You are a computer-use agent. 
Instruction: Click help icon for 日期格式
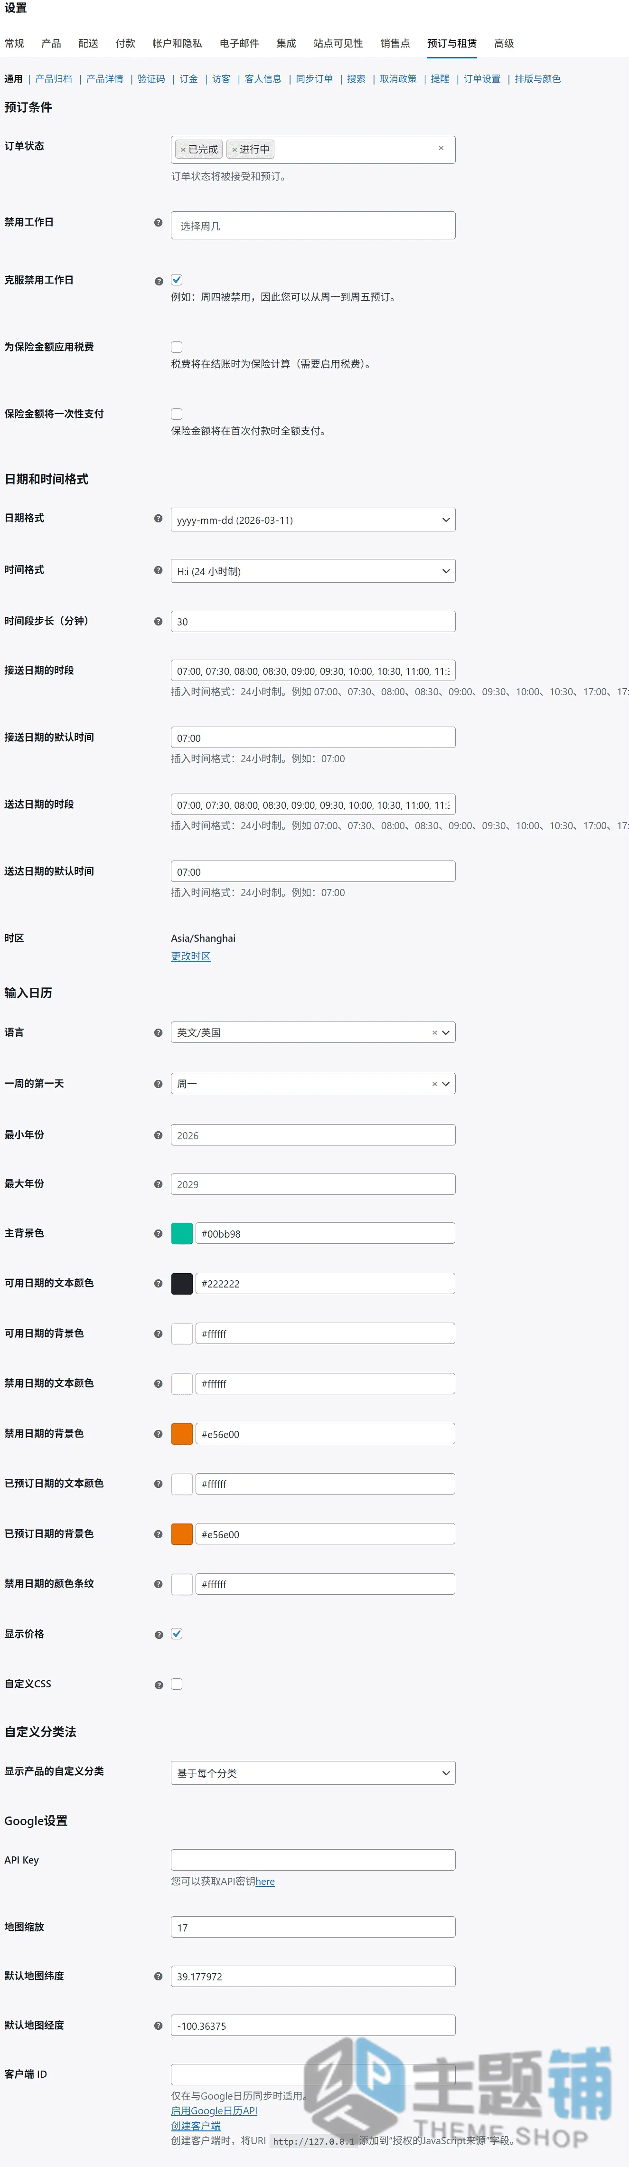(x=158, y=519)
